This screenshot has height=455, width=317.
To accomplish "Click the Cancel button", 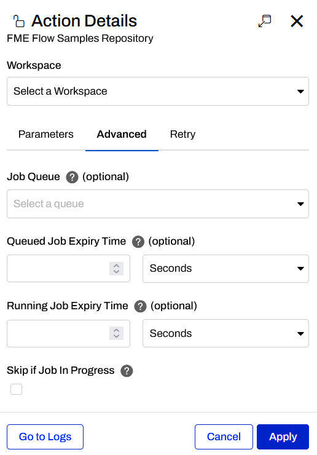I will tap(224, 437).
